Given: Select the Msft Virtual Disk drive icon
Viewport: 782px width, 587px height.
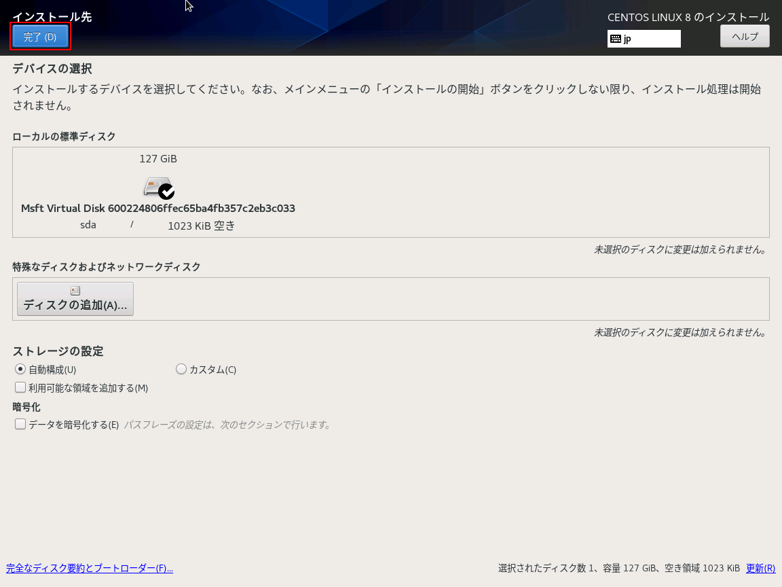Looking at the screenshot, I should pyautogui.click(x=155, y=187).
